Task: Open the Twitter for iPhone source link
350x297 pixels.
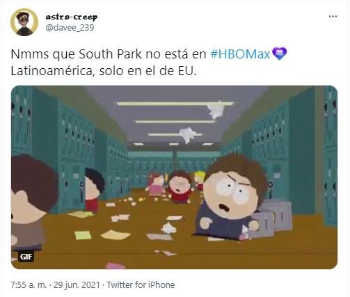Action: (x=141, y=285)
